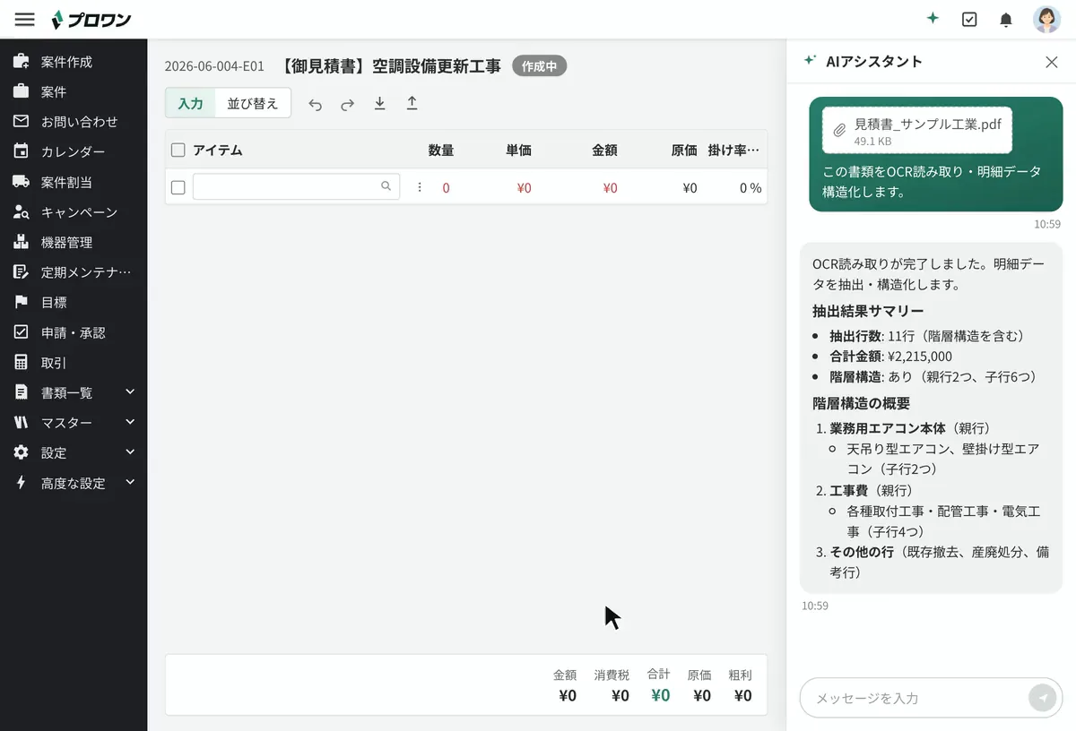Open the row's three-dot menu
The height and width of the screenshot is (731, 1076).
[419, 187]
